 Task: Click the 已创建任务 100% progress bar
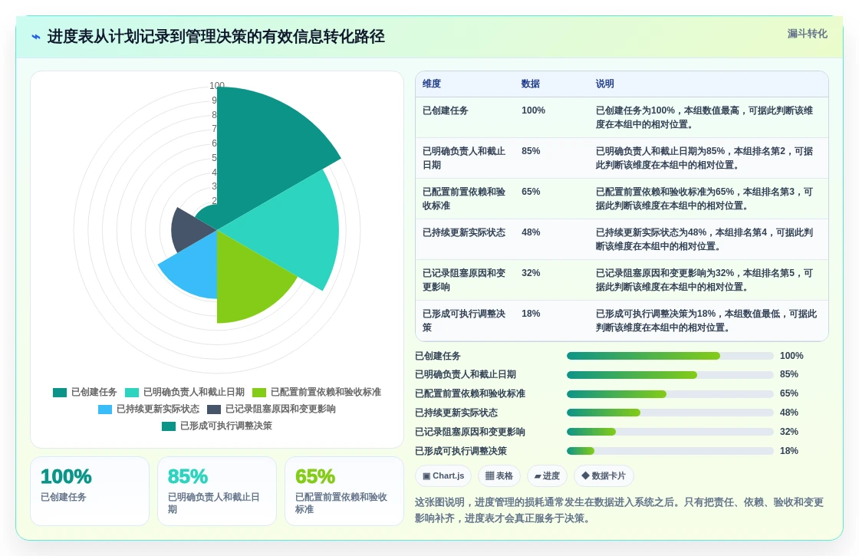point(670,356)
